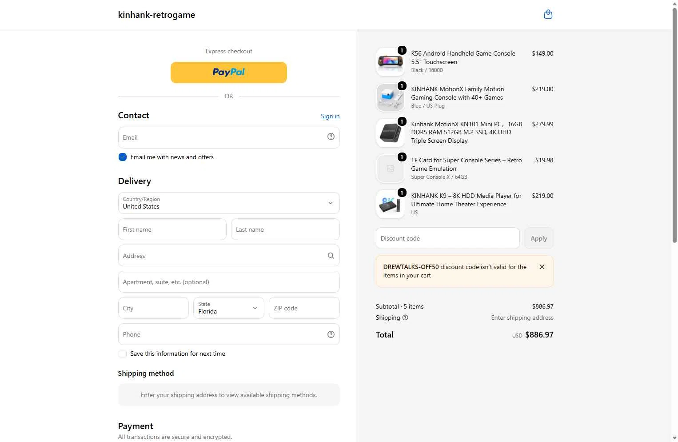Click the $19.98 TF Card price
Image resolution: width=678 pixels, height=442 pixels.
544,160
